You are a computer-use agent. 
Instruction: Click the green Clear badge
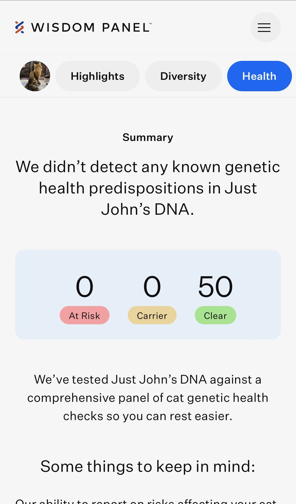coord(215,315)
